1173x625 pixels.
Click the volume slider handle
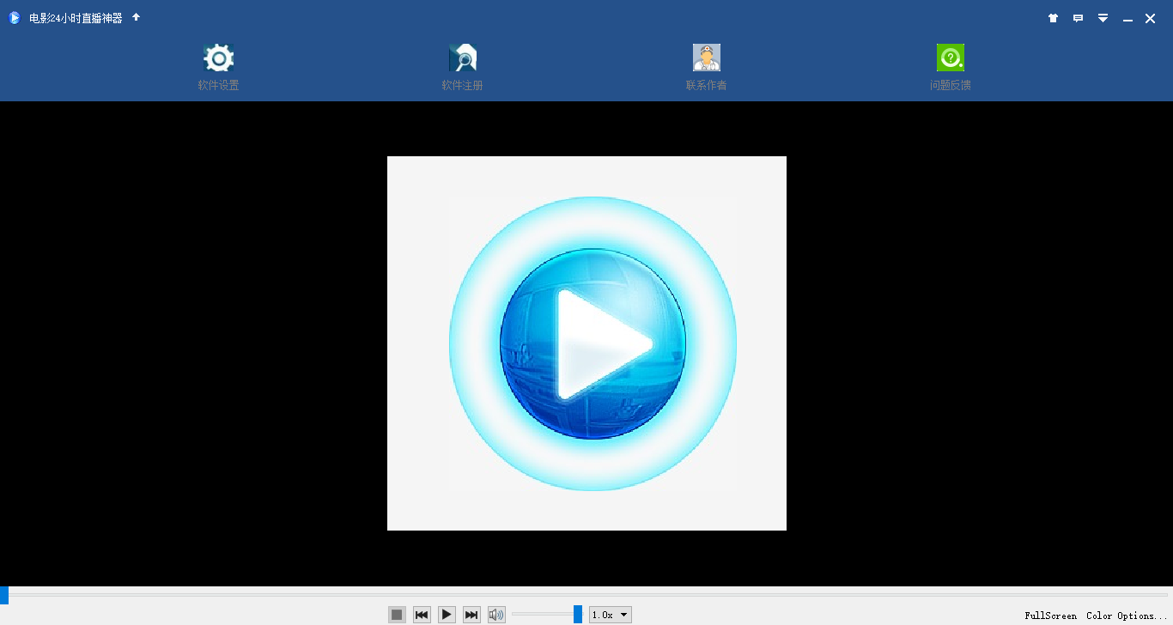[x=578, y=615]
